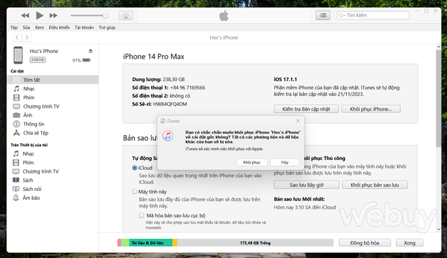Screen dimensions: 447x258
Task: Click the iPhone device icon in sidebar
Action: point(18,55)
